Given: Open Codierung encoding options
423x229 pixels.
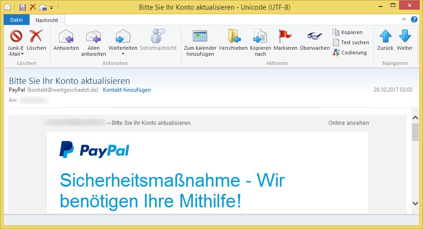Looking at the screenshot, I should (x=350, y=53).
